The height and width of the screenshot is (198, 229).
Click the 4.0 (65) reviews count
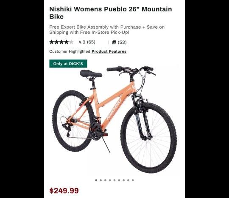click(87, 42)
